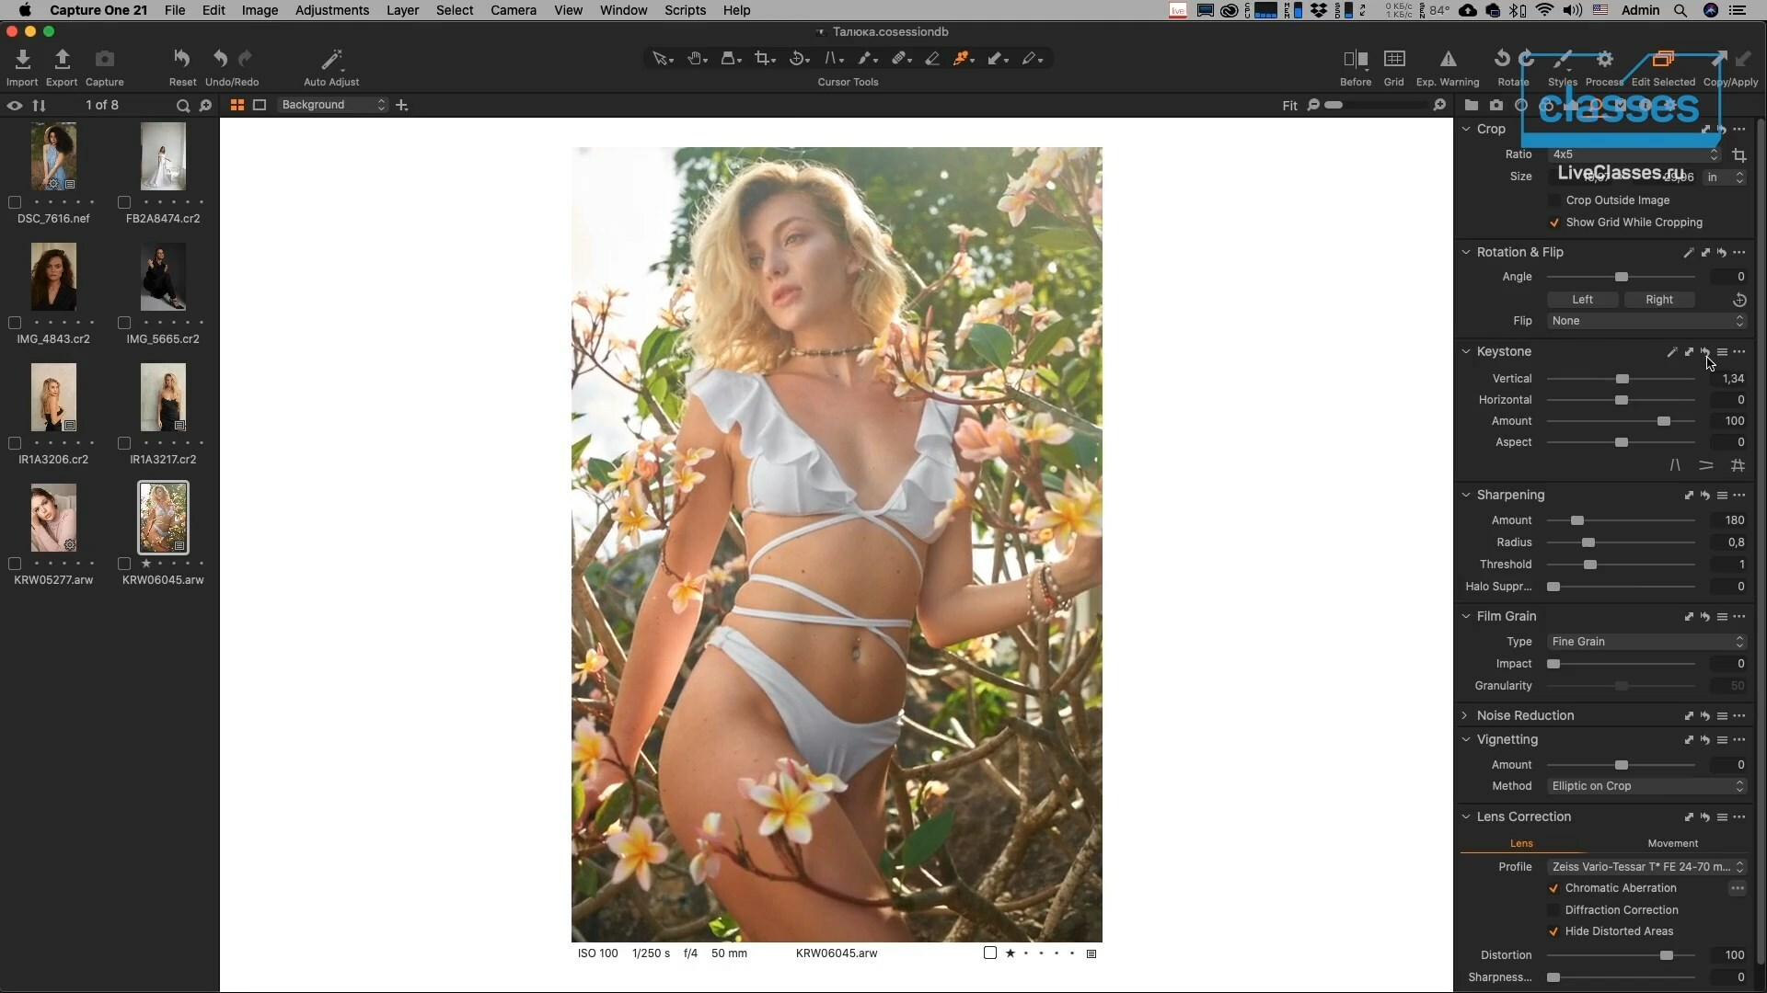The image size is (1767, 993).
Task: Click the Right rotate button
Action: point(1658,300)
